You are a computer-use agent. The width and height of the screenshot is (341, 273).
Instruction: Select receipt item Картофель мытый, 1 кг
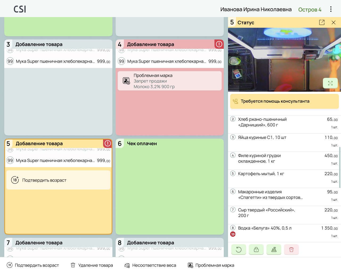[x=284, y=179]
